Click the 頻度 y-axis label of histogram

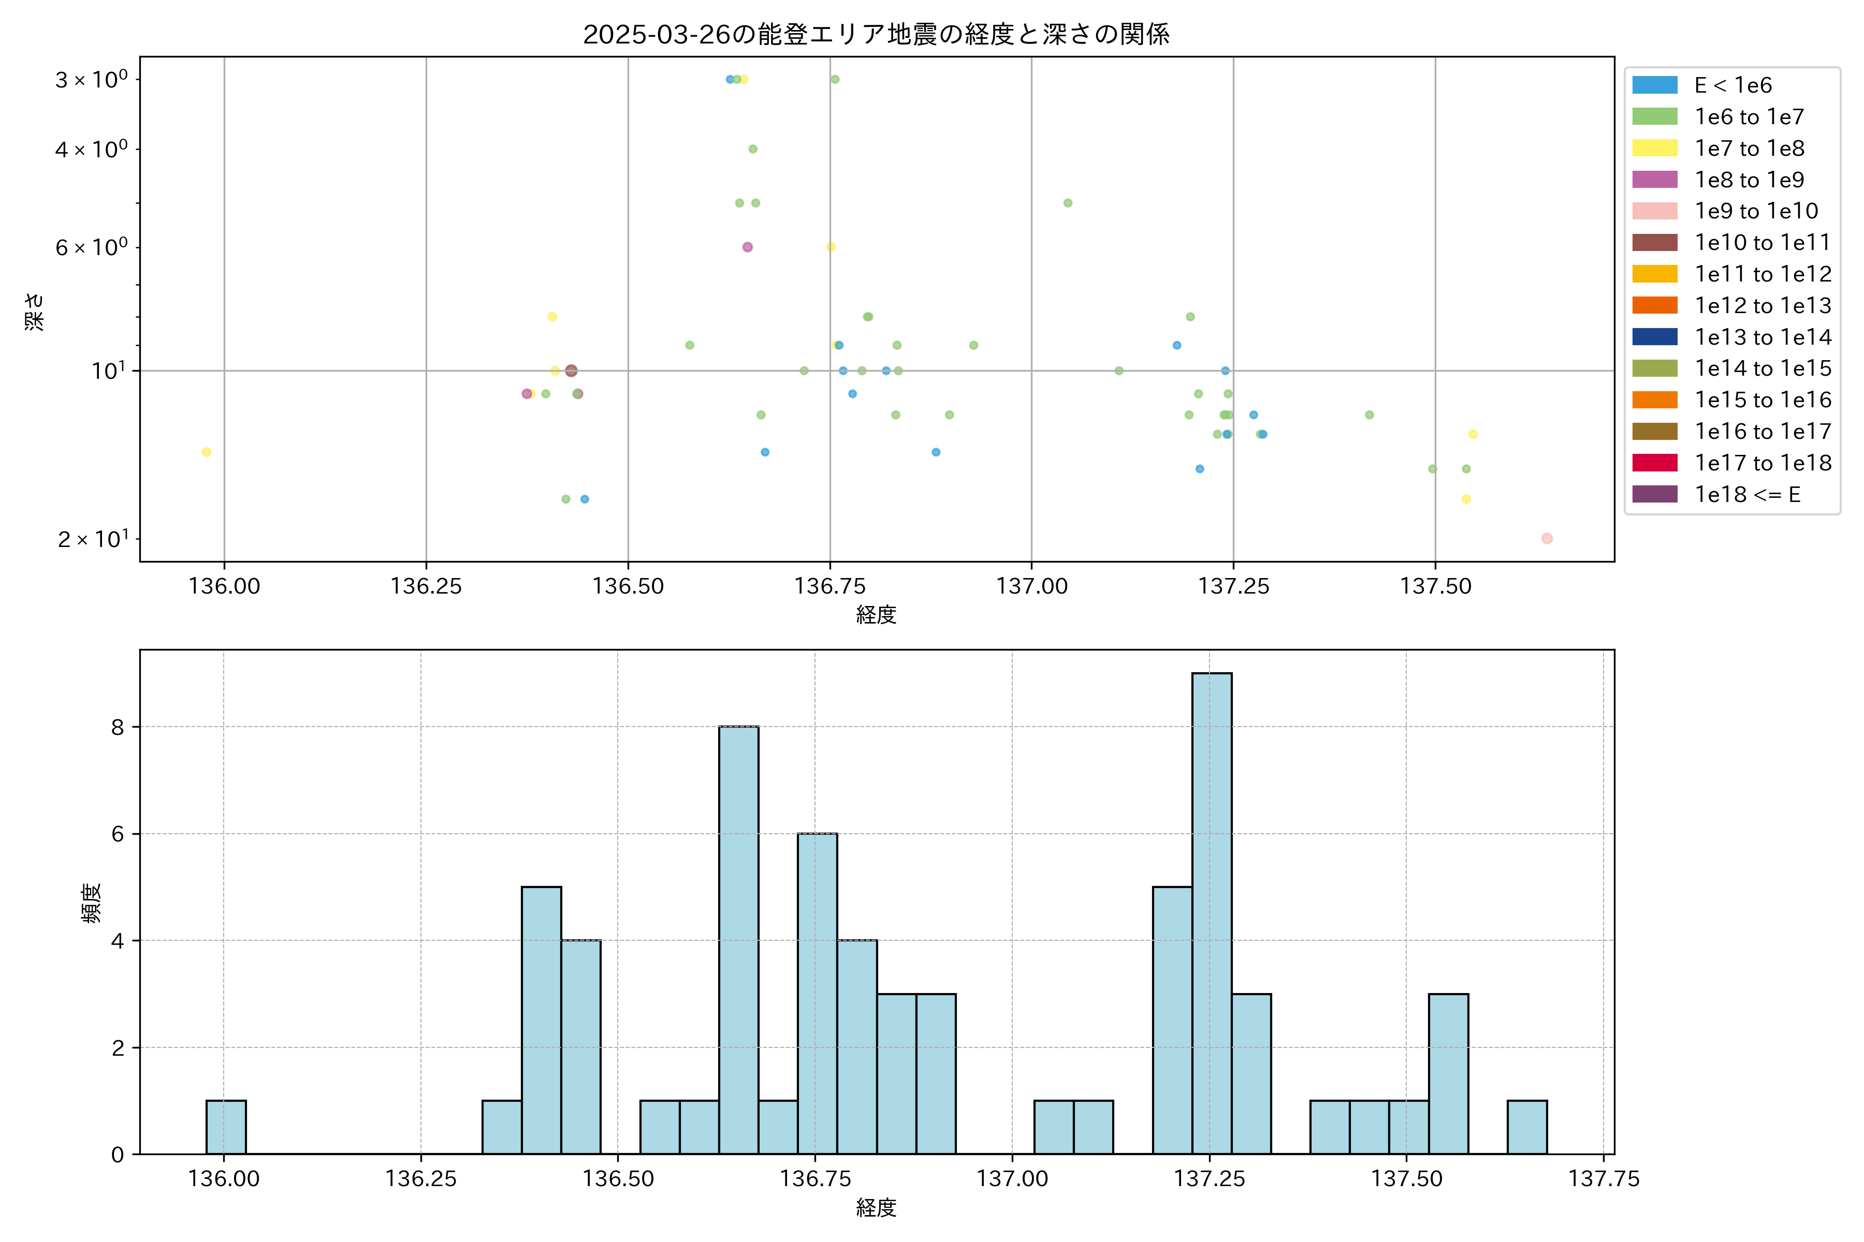coord(92,902)
